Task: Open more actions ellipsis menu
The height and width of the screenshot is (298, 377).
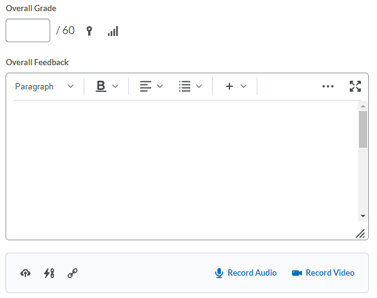Action: click(328, 86)
